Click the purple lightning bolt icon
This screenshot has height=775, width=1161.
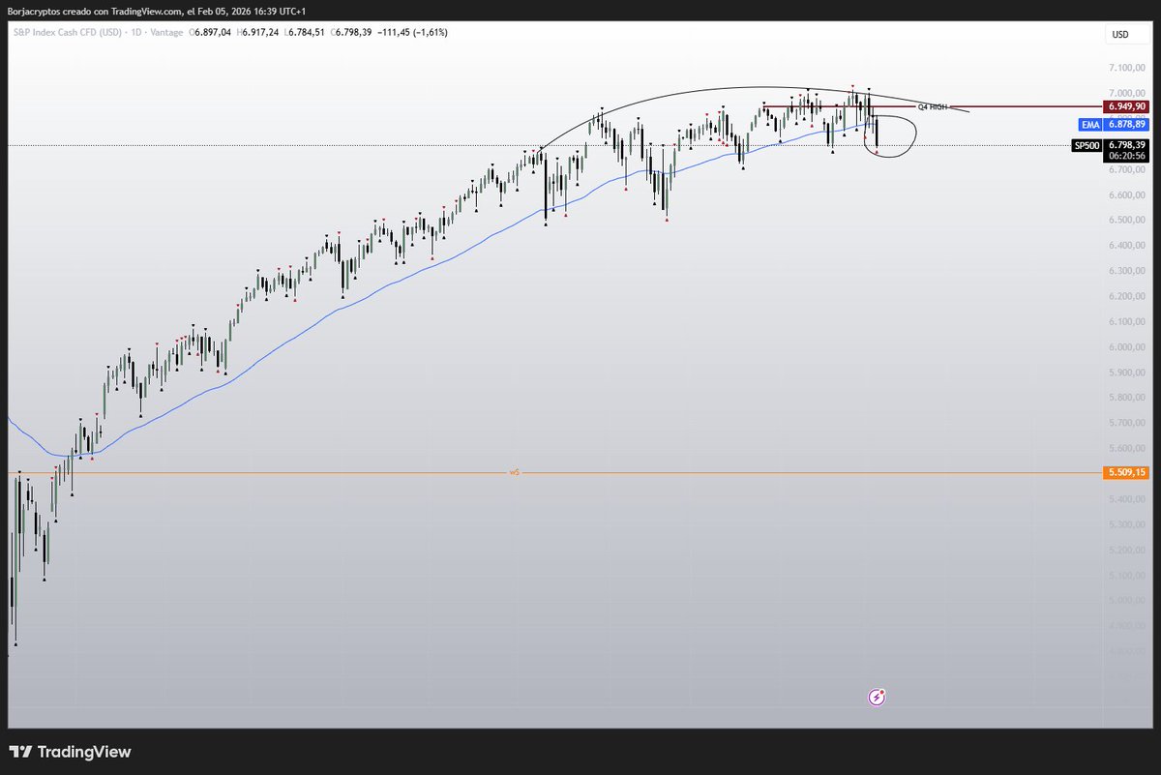coord(877,697)
